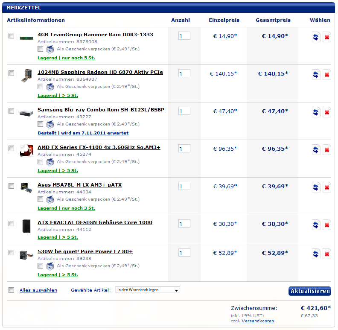The image size is (338, 330).
Task: Enable gift wrapping for TeamGroup Hammer Ram
Action: pos(40,49)
